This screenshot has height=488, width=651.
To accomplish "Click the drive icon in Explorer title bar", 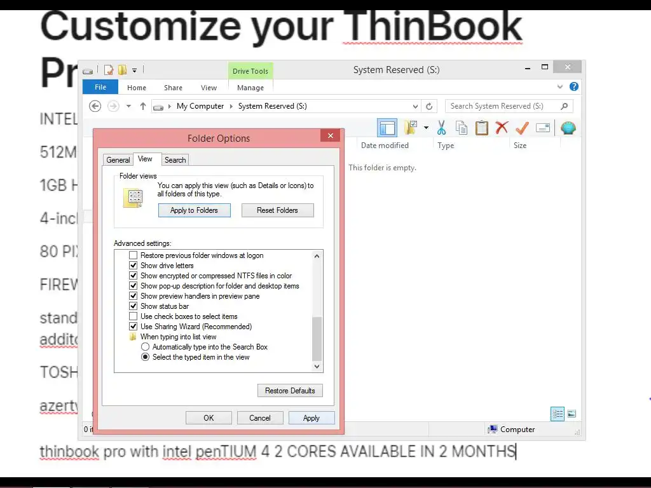I will (x=88, y=71).
